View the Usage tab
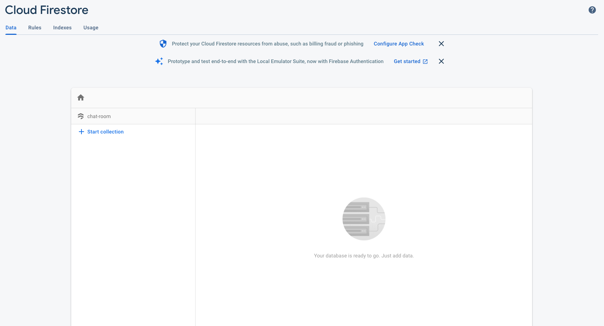 (91, 28)
